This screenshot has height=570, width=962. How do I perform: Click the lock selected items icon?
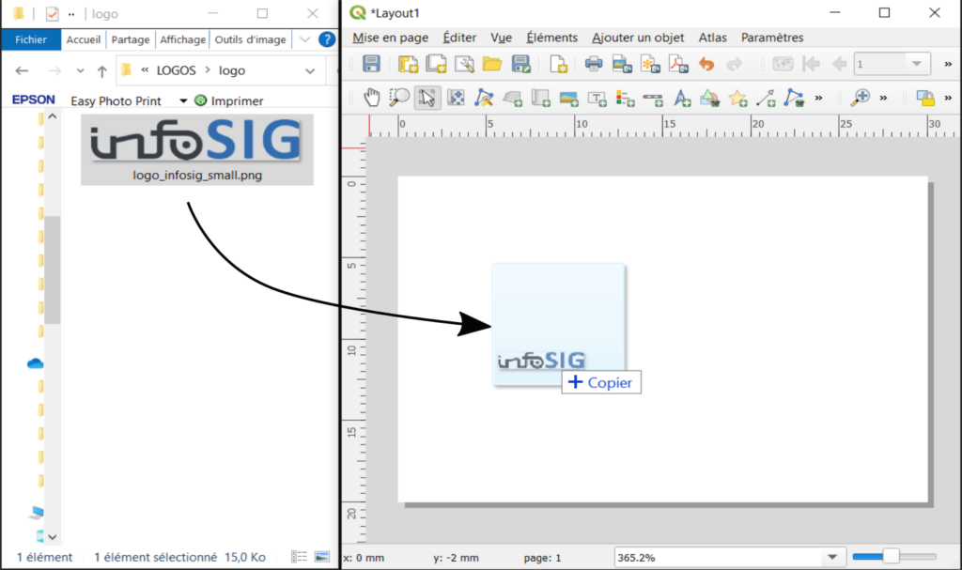point(925,98)
